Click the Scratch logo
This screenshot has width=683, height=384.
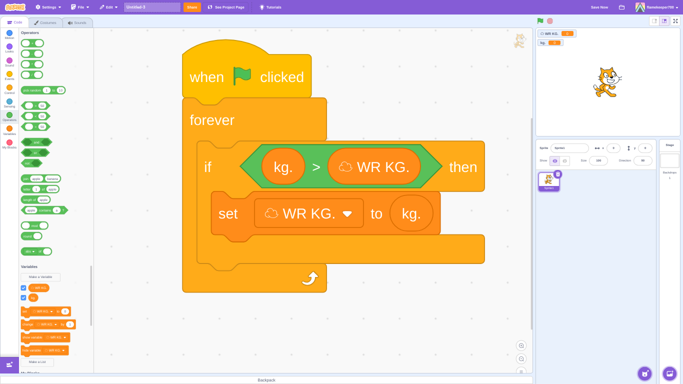(15, 7)
